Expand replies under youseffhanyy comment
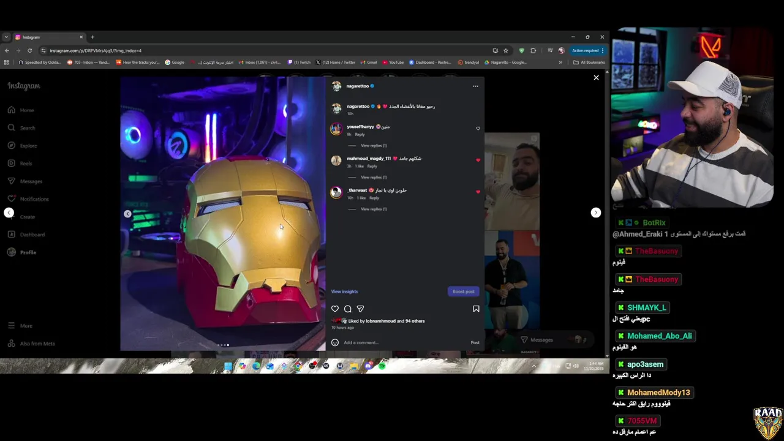Screen dimensions: 784x441 [374, 146]
